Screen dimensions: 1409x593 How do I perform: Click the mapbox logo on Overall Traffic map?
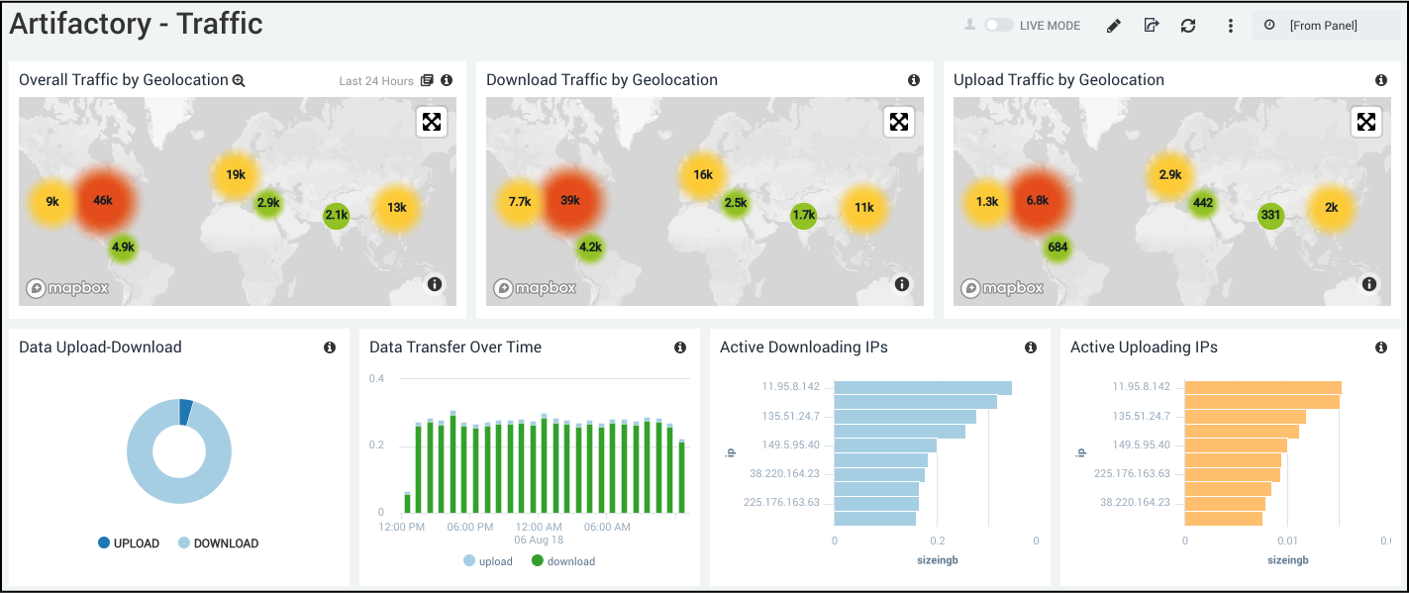click(67, 288)
